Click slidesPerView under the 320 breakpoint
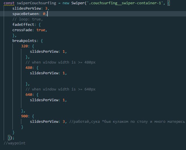Viewport: 186px width, 150px height. point(44,52)
